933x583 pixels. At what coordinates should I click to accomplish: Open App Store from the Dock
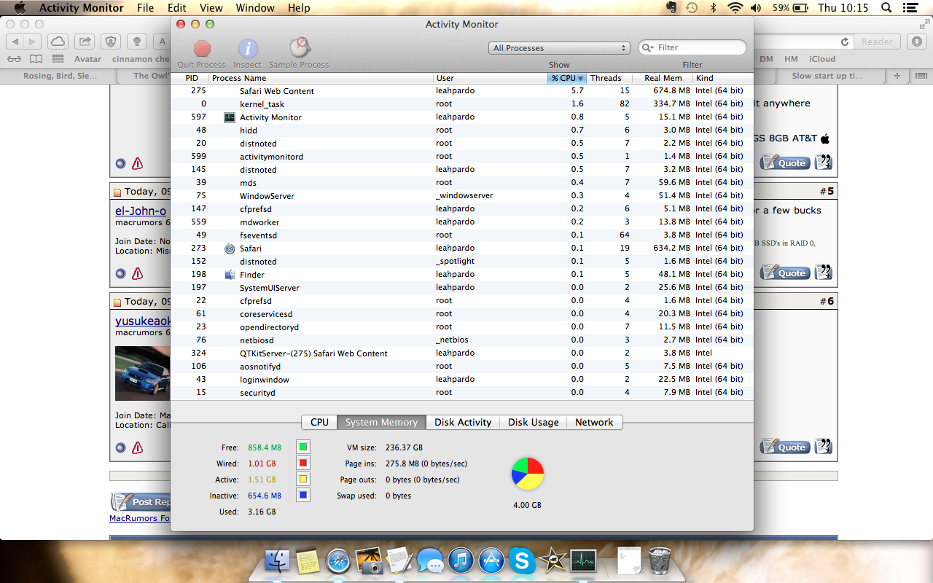pyautogui.click(x=492, y=560)
